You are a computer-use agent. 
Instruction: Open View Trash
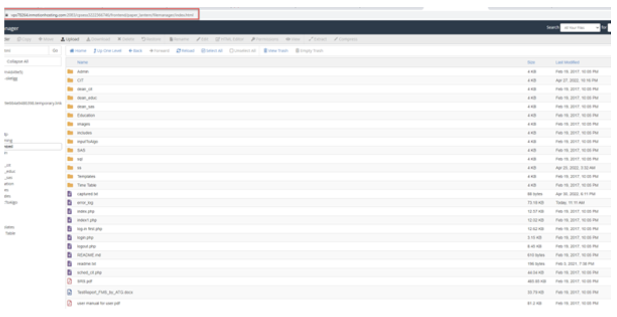(x=276, y=51)
